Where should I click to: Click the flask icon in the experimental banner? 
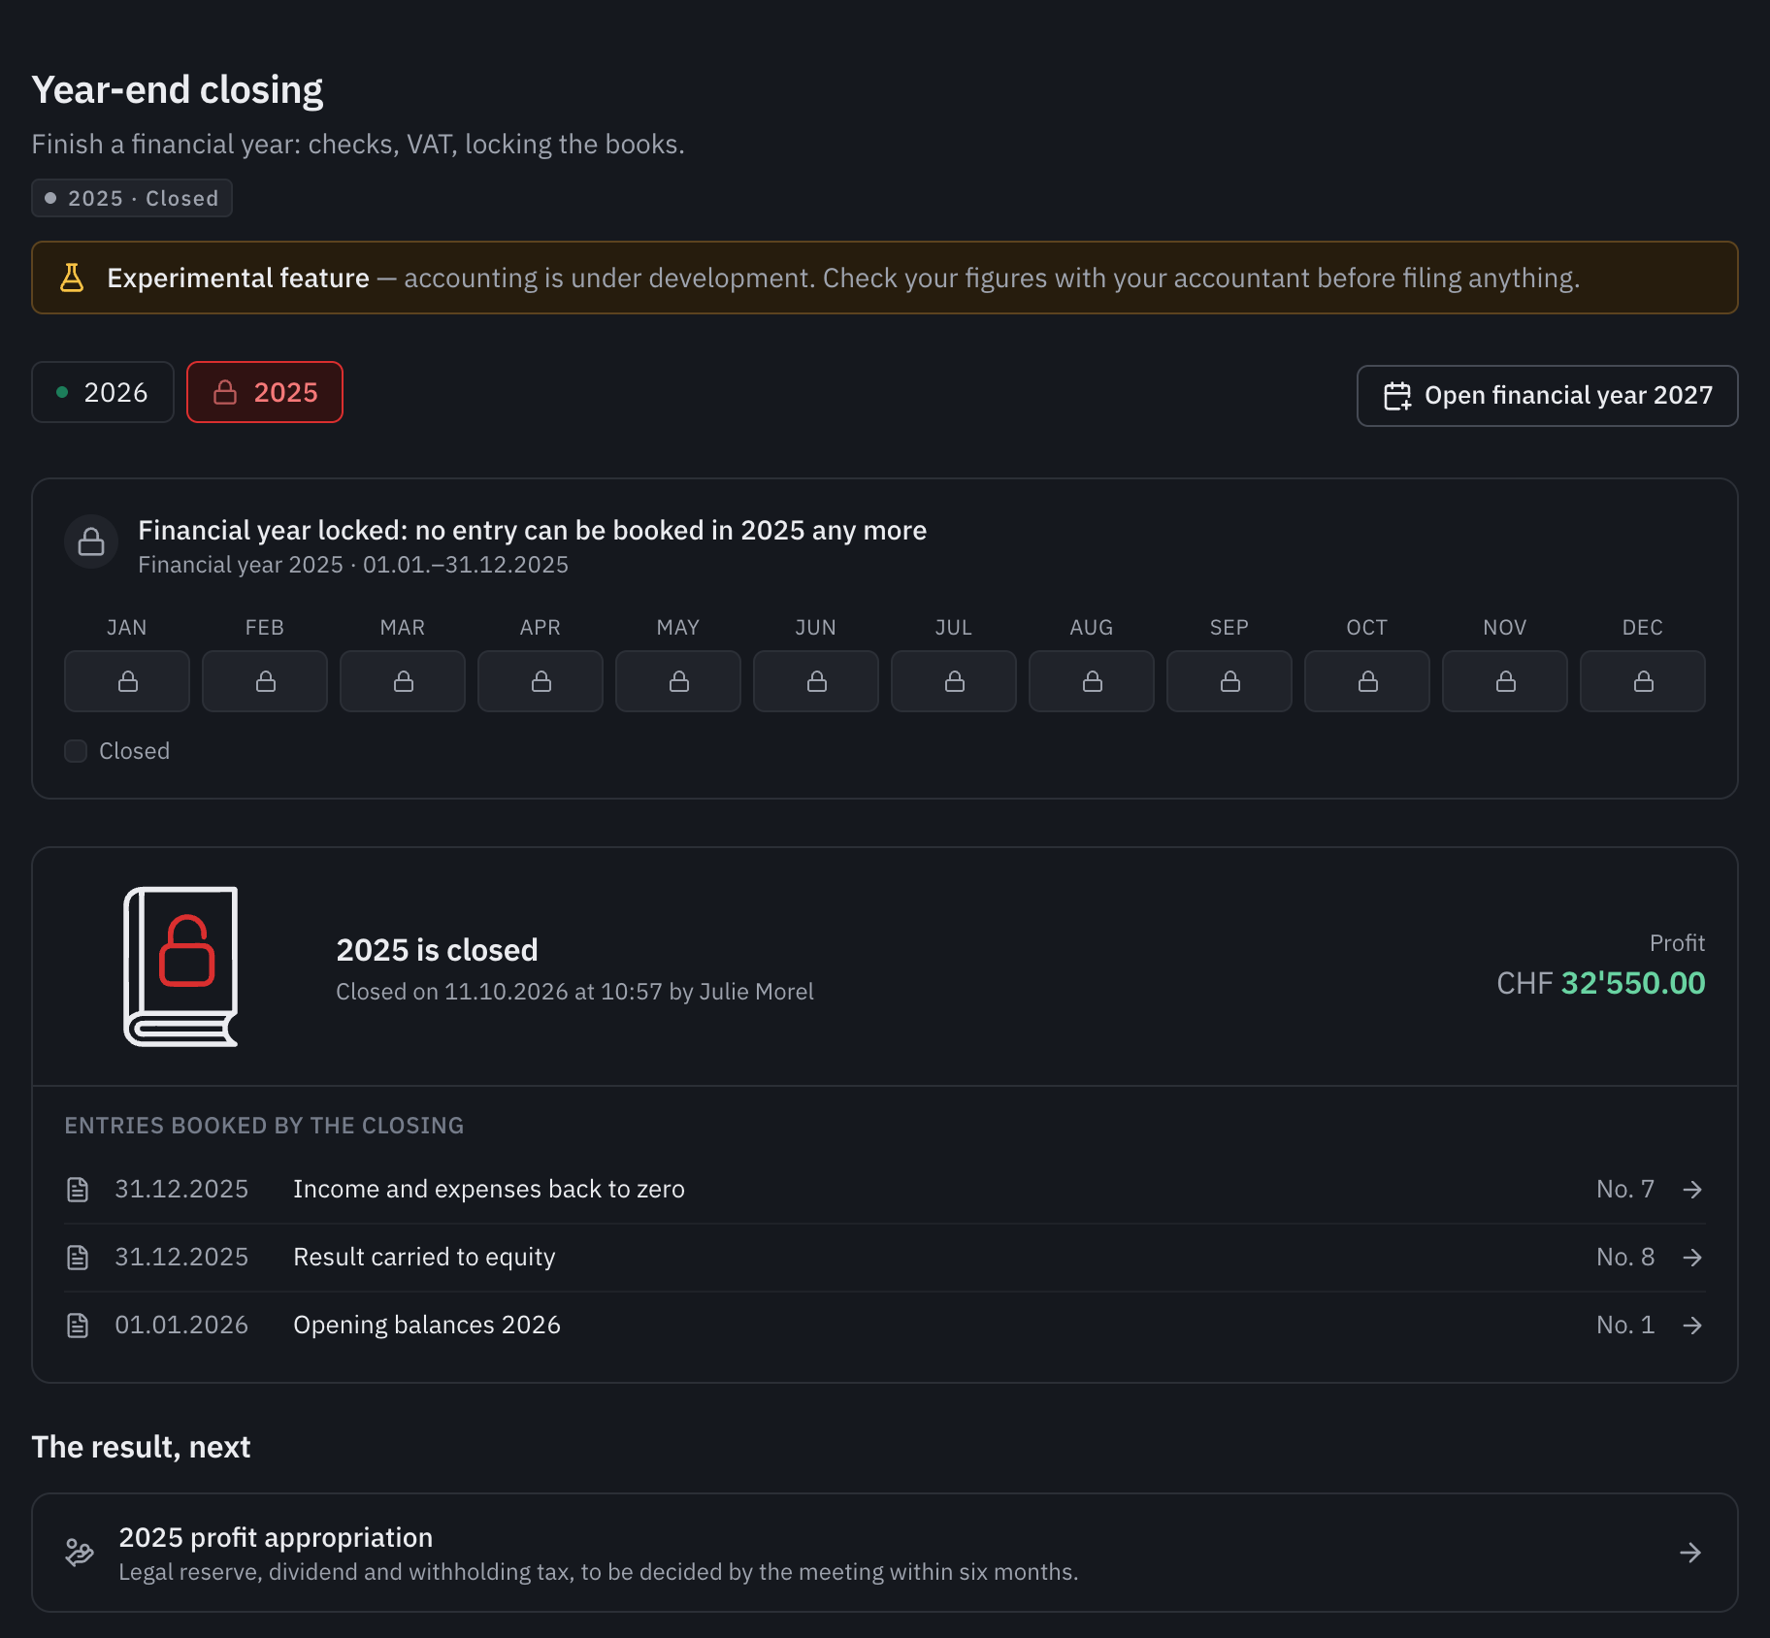point(72,278)
